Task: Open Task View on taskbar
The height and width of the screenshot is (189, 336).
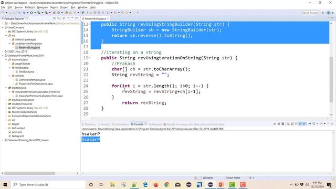Action: click(101, 184)
